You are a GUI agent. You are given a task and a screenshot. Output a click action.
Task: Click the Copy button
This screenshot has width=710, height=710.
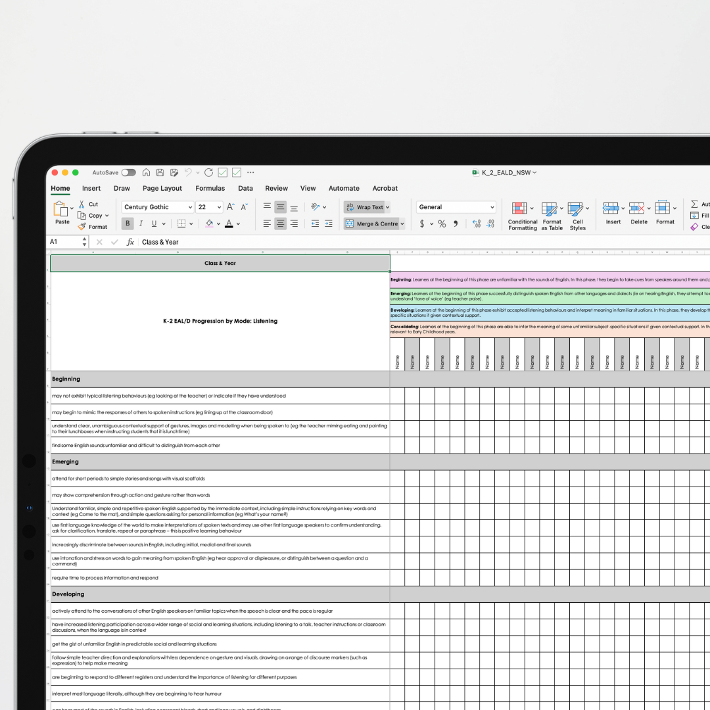(95, 215)
